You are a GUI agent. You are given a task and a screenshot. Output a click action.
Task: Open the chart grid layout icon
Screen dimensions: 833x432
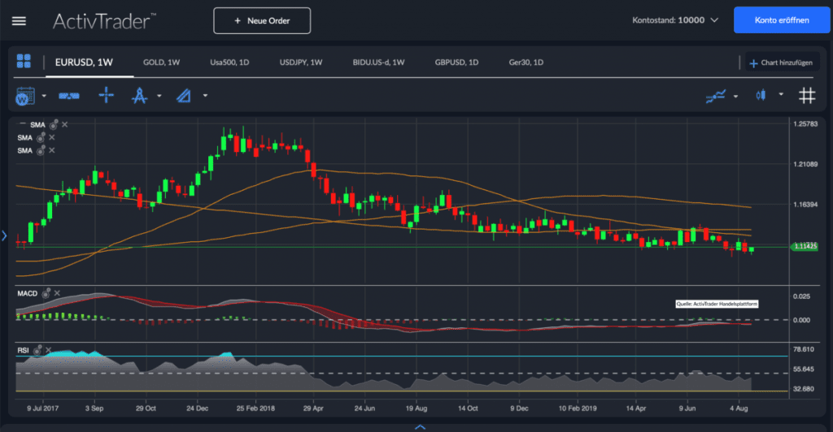24,61
